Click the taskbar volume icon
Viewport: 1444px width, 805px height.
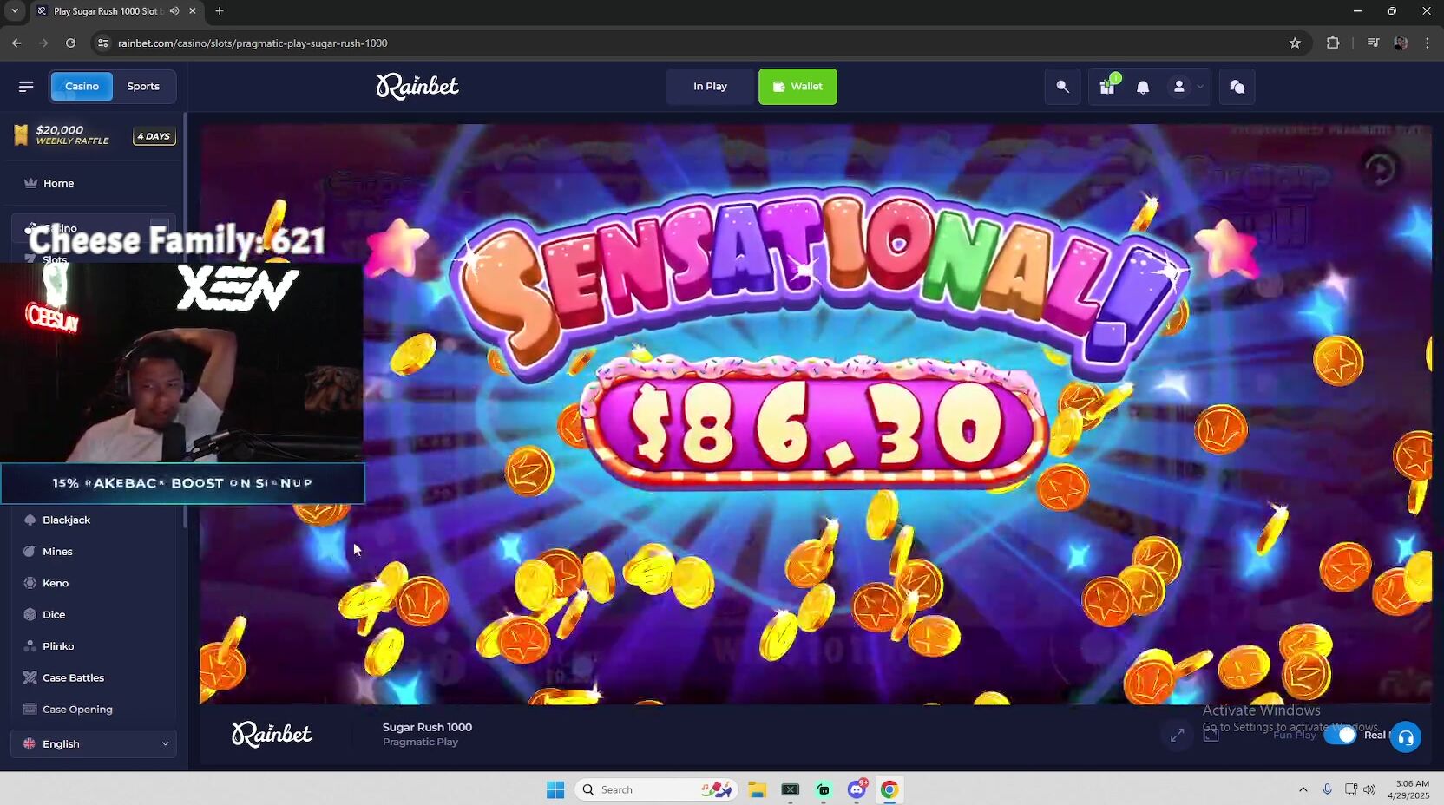pyautogui.click(x=1369, y=789)
